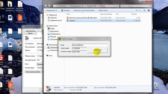Open my_bezlimi PDF icon on desktop
This screenshot has width=168, height=94.
(x=20, y=19)
